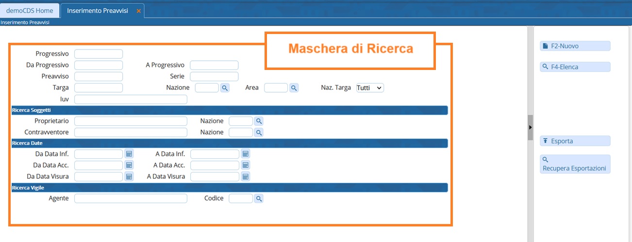Open calendar for A Data Visura
The image size is (632, 242).
(245, 176)
